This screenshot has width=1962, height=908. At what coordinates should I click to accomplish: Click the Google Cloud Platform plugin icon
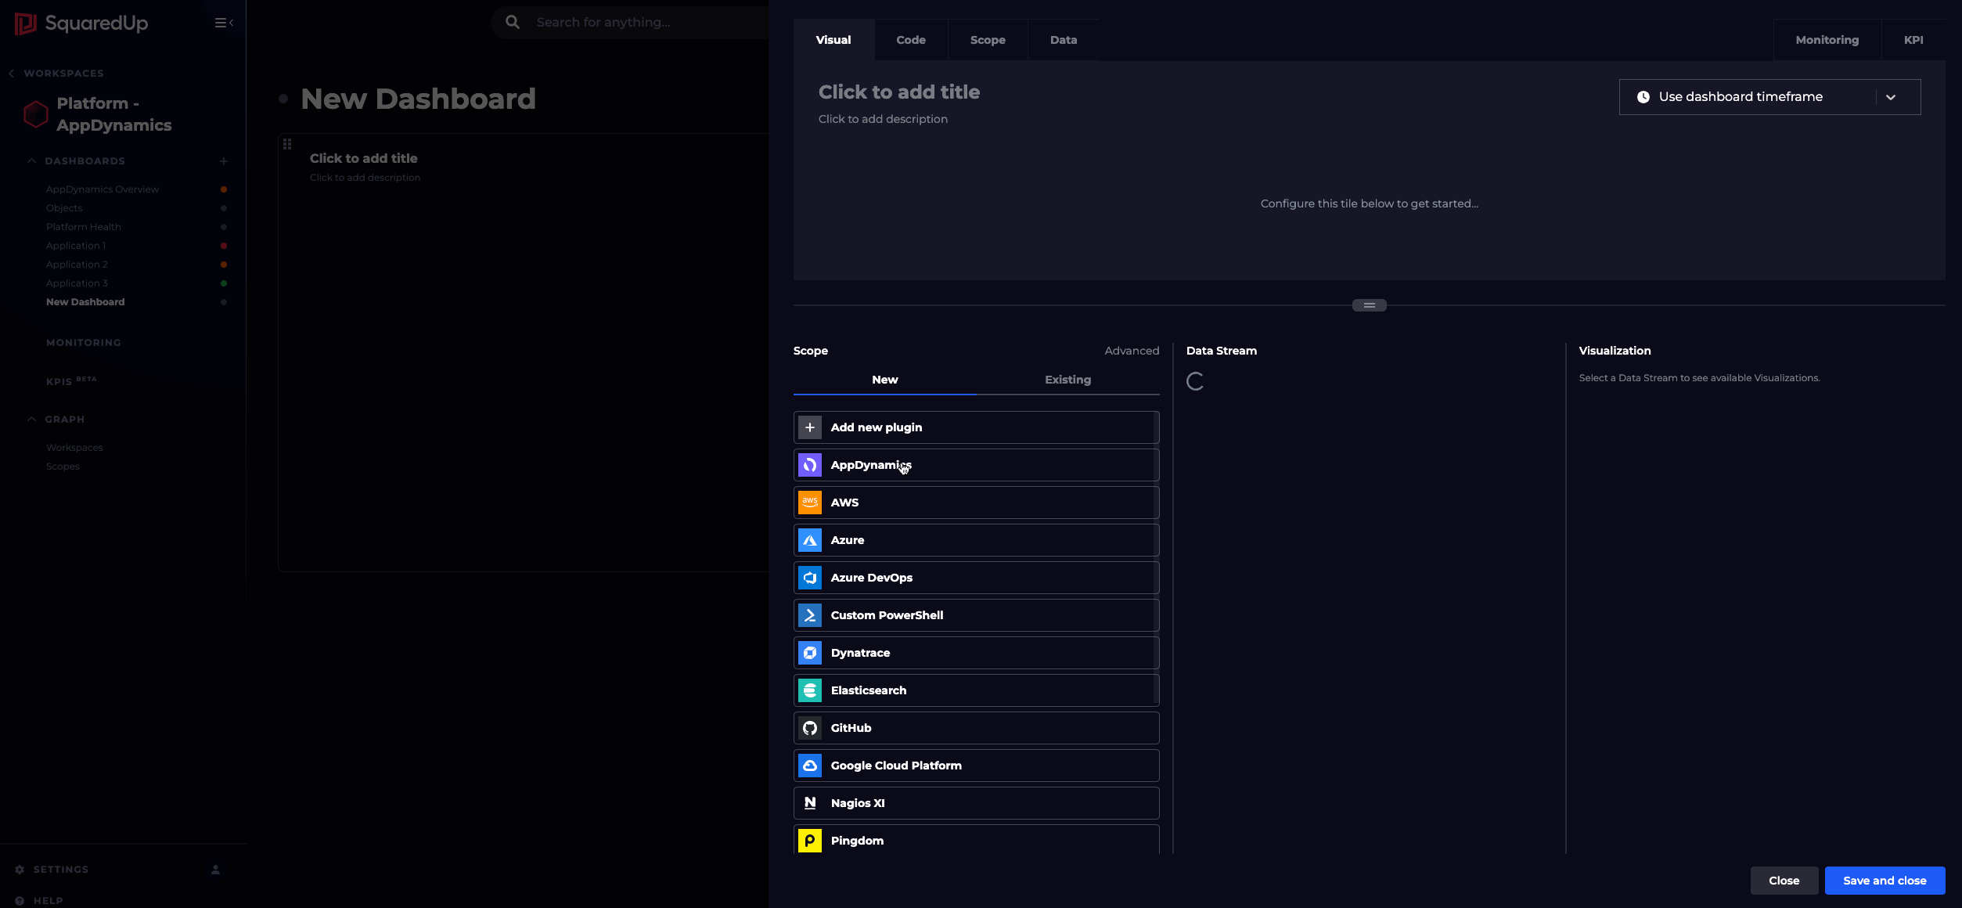pyautogui.click(x=808, y=766)
